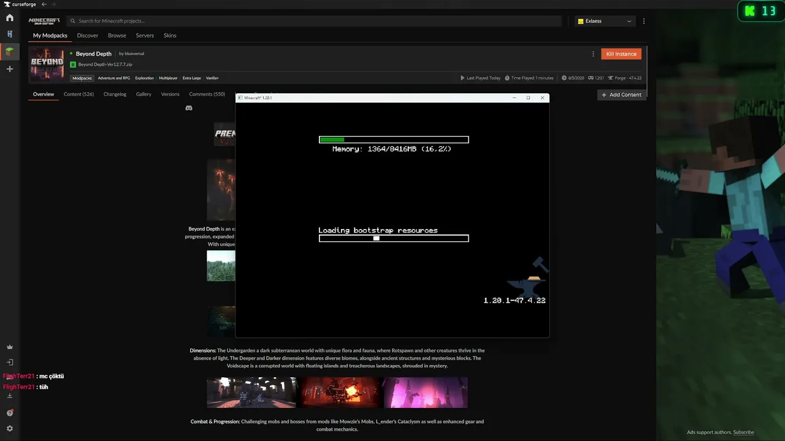This screenshot has width=785, height=441.
Task: Open the Browse tab
Action: click(x=117, y=36)
